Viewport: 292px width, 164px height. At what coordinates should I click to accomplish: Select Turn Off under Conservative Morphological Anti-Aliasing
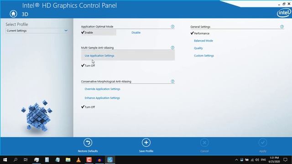[x=90, y=107]
